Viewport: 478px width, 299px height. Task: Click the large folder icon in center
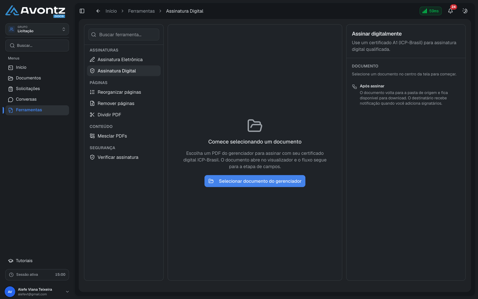coord(255,126)
